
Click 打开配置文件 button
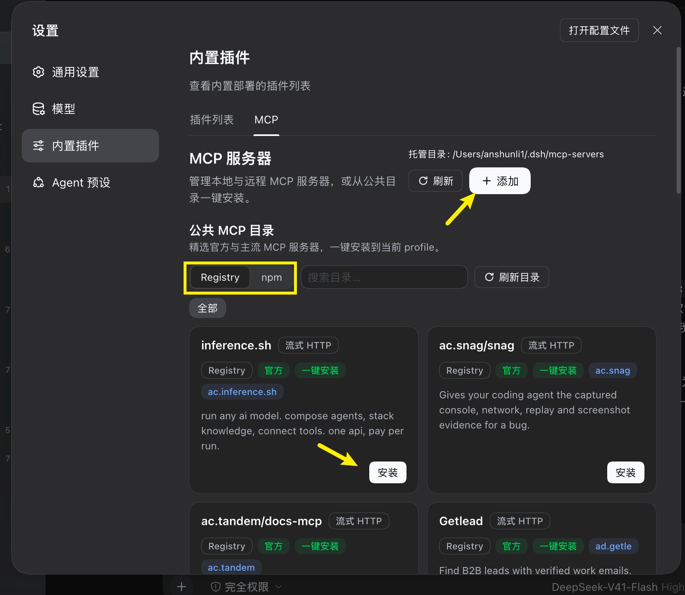(x=599, y=30)
